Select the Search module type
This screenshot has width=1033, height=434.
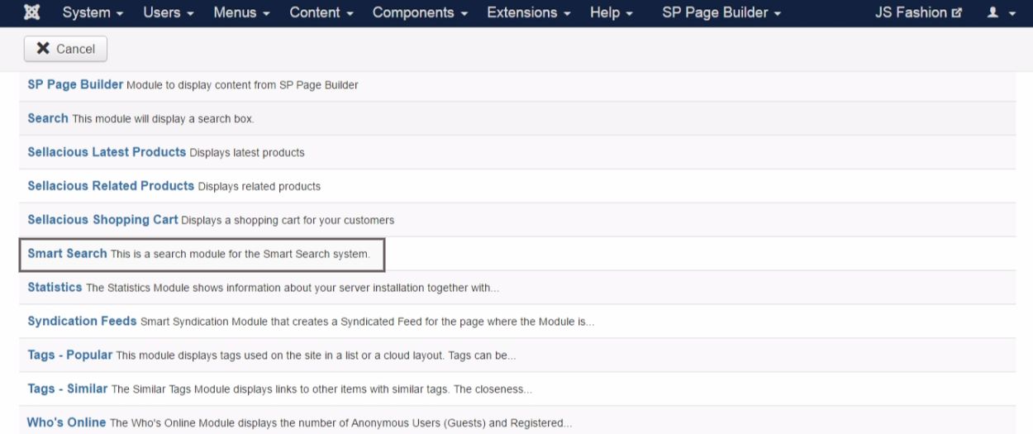(48, 118)
